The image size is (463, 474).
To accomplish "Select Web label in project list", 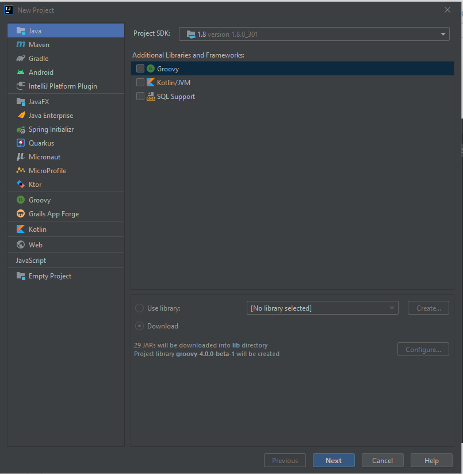I will point(35,245).
